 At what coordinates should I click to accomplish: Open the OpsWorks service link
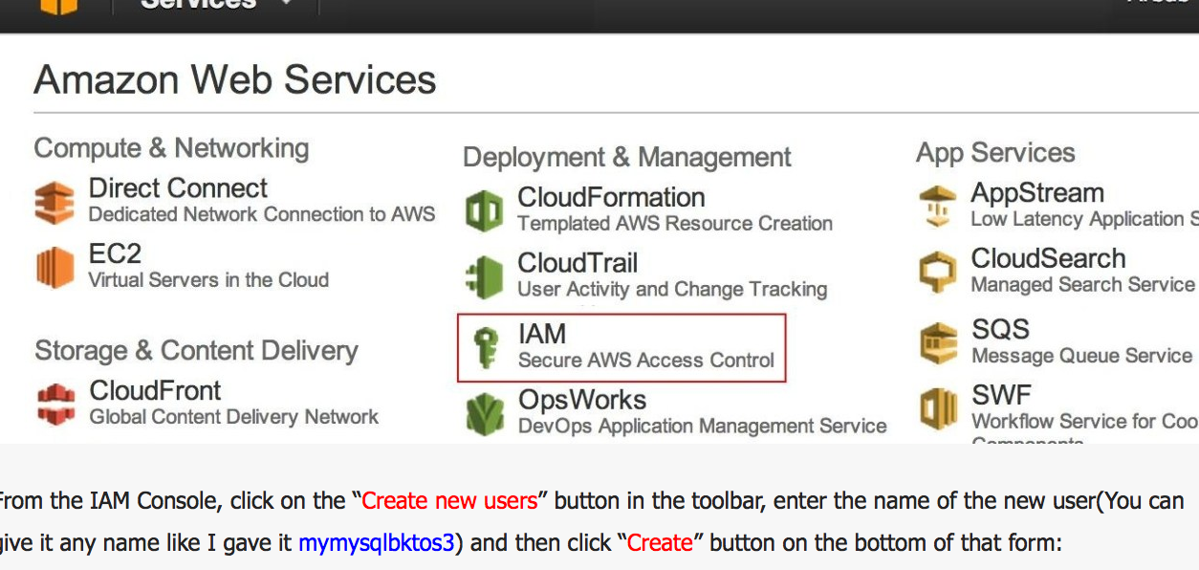pos(582,400)
